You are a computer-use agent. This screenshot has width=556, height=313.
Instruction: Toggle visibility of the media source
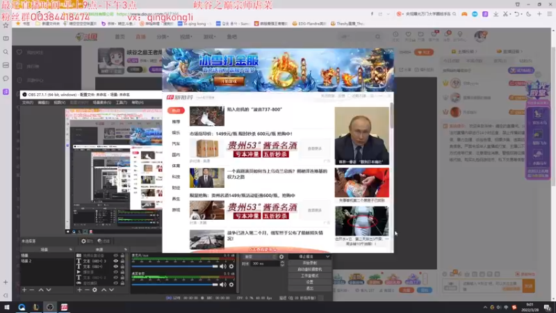(115, 272)
